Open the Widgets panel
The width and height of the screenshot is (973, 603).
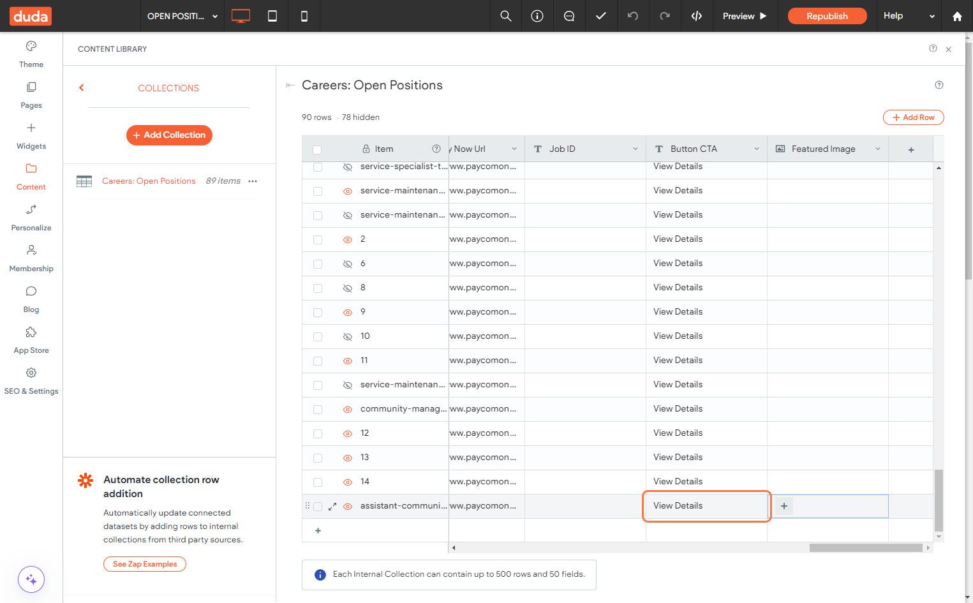click(x=31, y=135)
